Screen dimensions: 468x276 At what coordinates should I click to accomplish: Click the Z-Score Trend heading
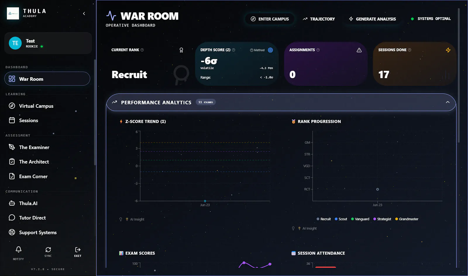tap(143, 121)
